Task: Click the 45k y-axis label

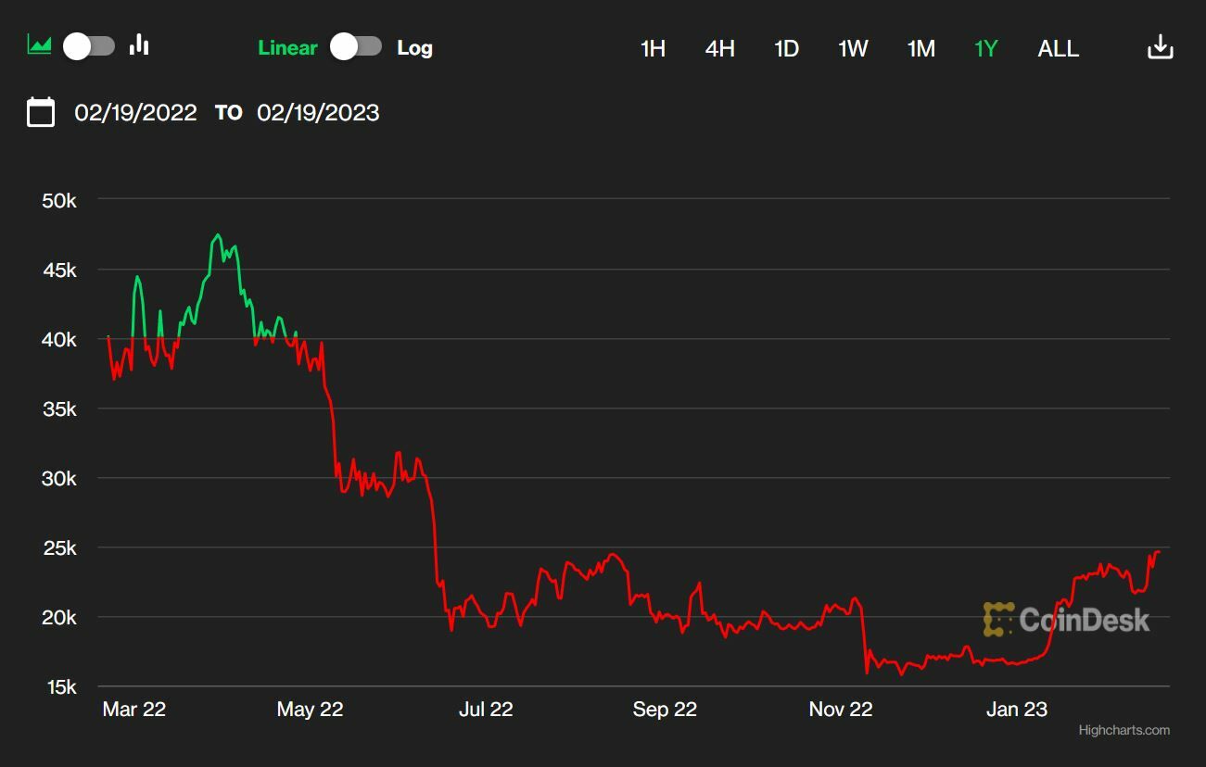Action: (59, 270)
